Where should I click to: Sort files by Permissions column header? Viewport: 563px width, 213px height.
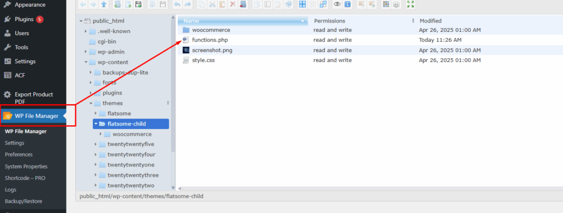(x=361, y=21)
